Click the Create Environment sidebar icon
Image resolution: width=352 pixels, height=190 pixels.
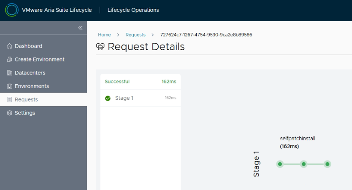tap(8, 59)
